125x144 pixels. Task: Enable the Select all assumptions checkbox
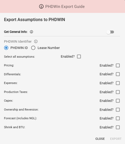point(79,57)
